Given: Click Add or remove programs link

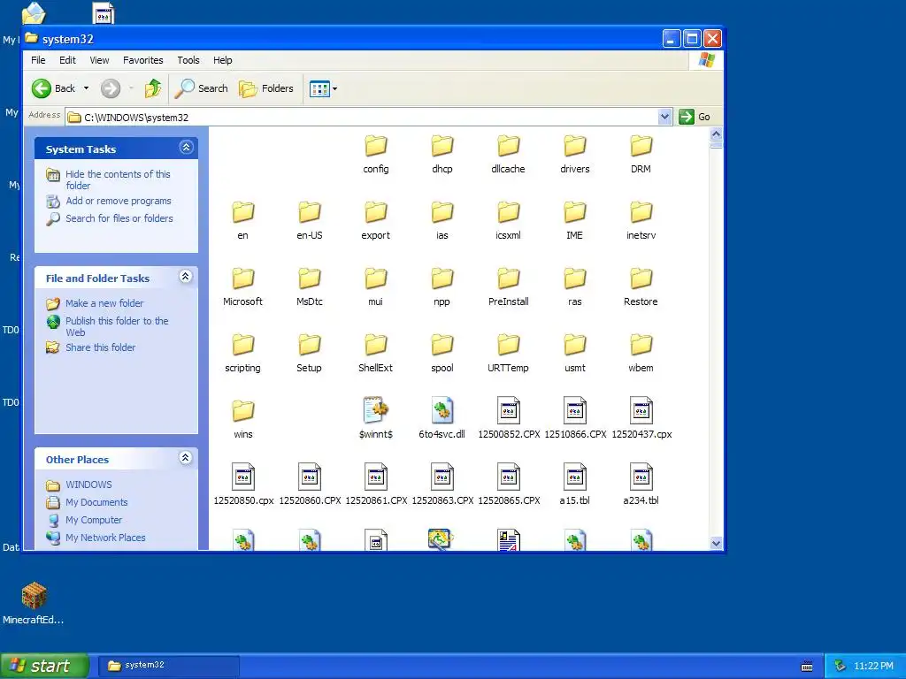Looking at the screenshot, I should pos(119,201).
